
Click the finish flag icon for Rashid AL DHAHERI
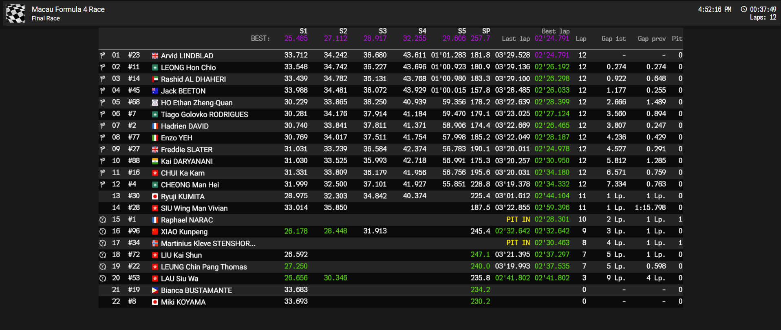point(103,79)
